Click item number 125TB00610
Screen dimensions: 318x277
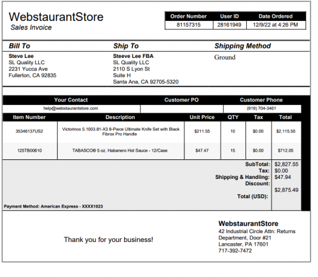(29, 150)
